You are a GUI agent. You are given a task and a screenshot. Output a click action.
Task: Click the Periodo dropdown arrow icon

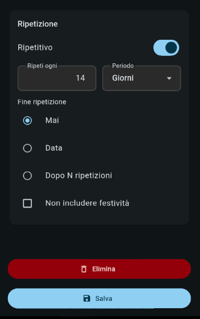(x=169, y=79)
